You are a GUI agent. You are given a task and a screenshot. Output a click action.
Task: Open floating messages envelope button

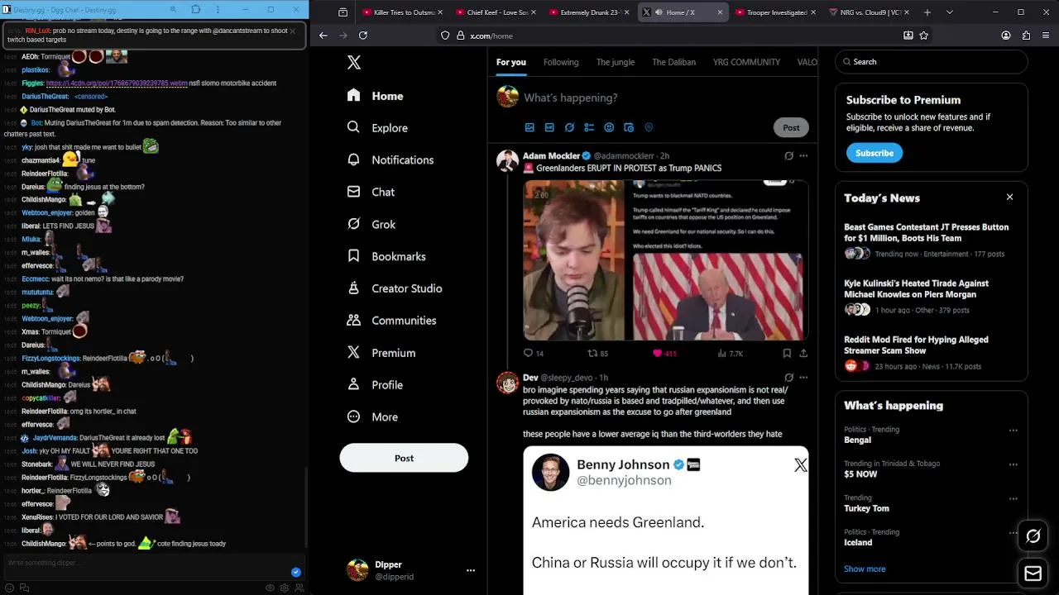[1033, 574]
